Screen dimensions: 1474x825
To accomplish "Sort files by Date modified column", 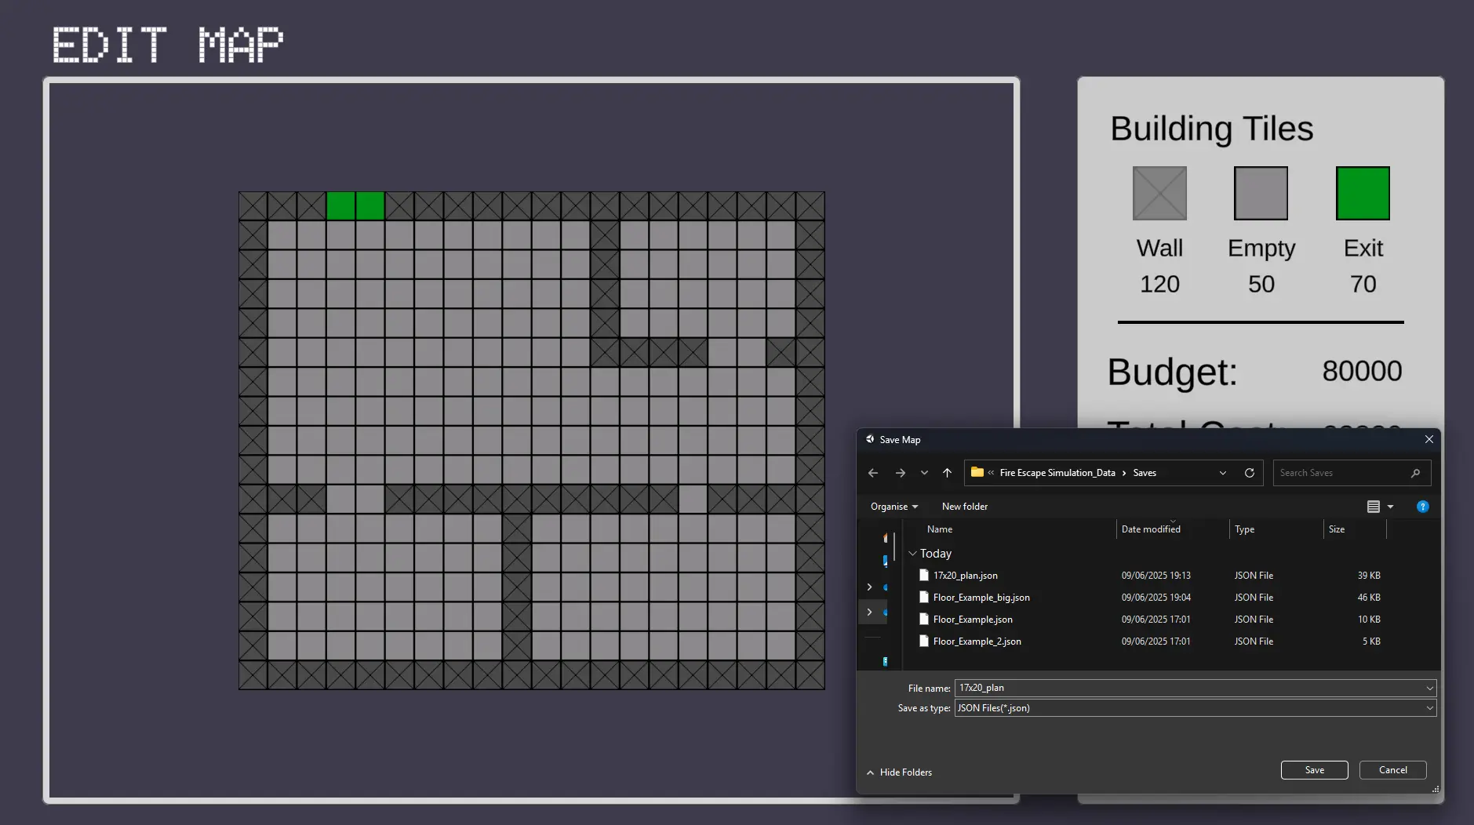I will point(1150,529).
